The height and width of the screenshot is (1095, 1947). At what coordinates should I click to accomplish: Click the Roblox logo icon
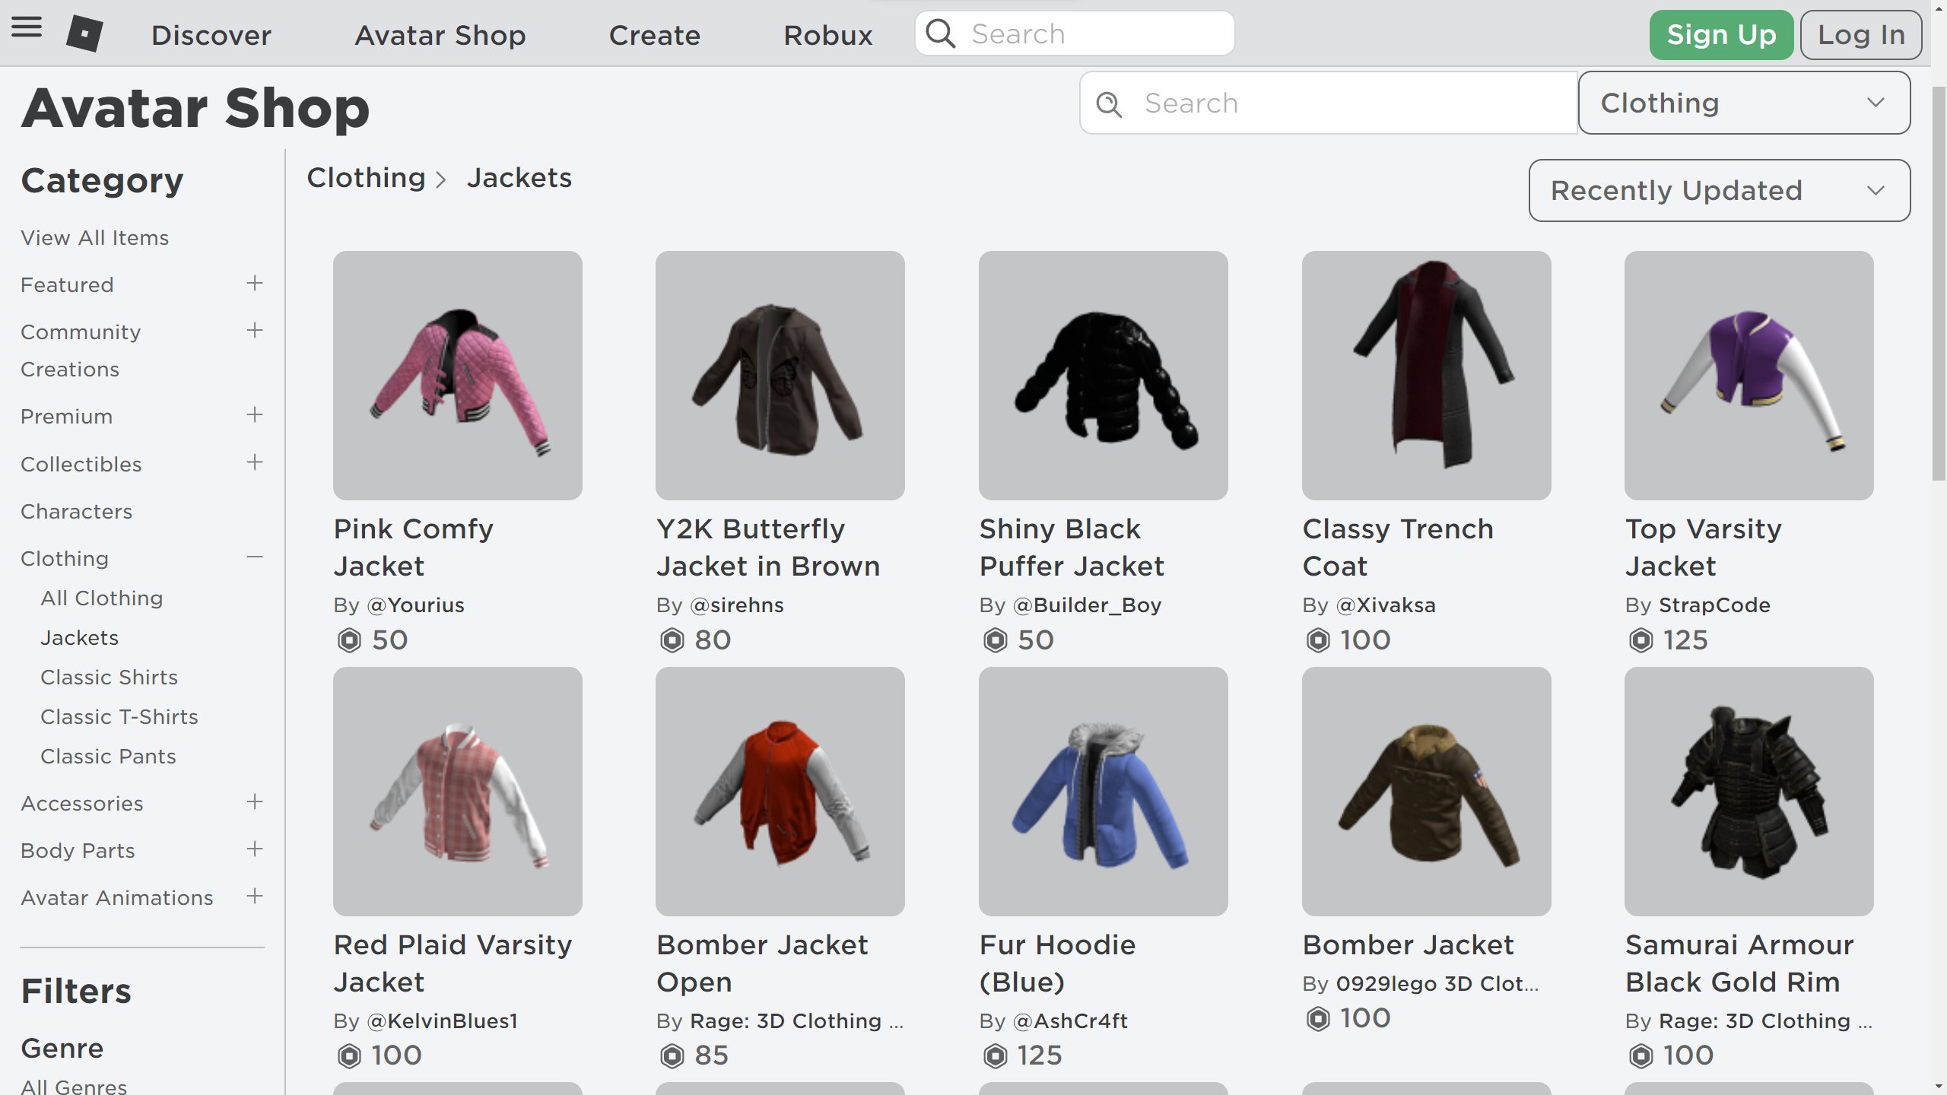(83, 32)
